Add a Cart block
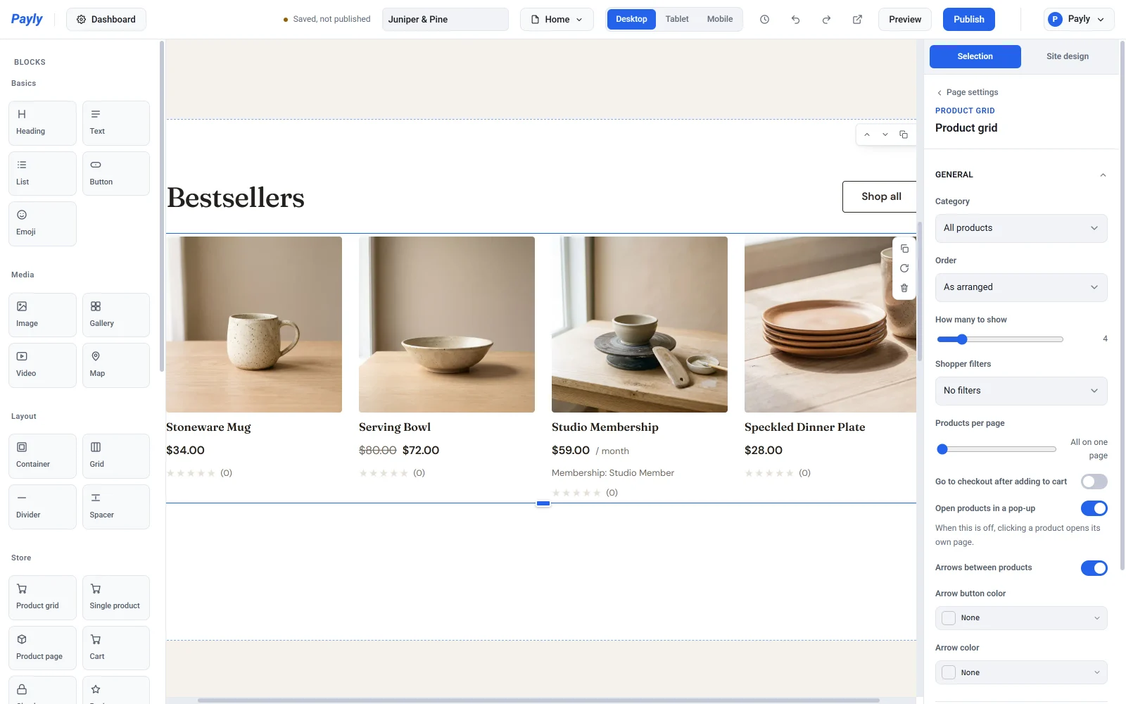The width and height of the screenshot is (1126, 704). point(116,648)
